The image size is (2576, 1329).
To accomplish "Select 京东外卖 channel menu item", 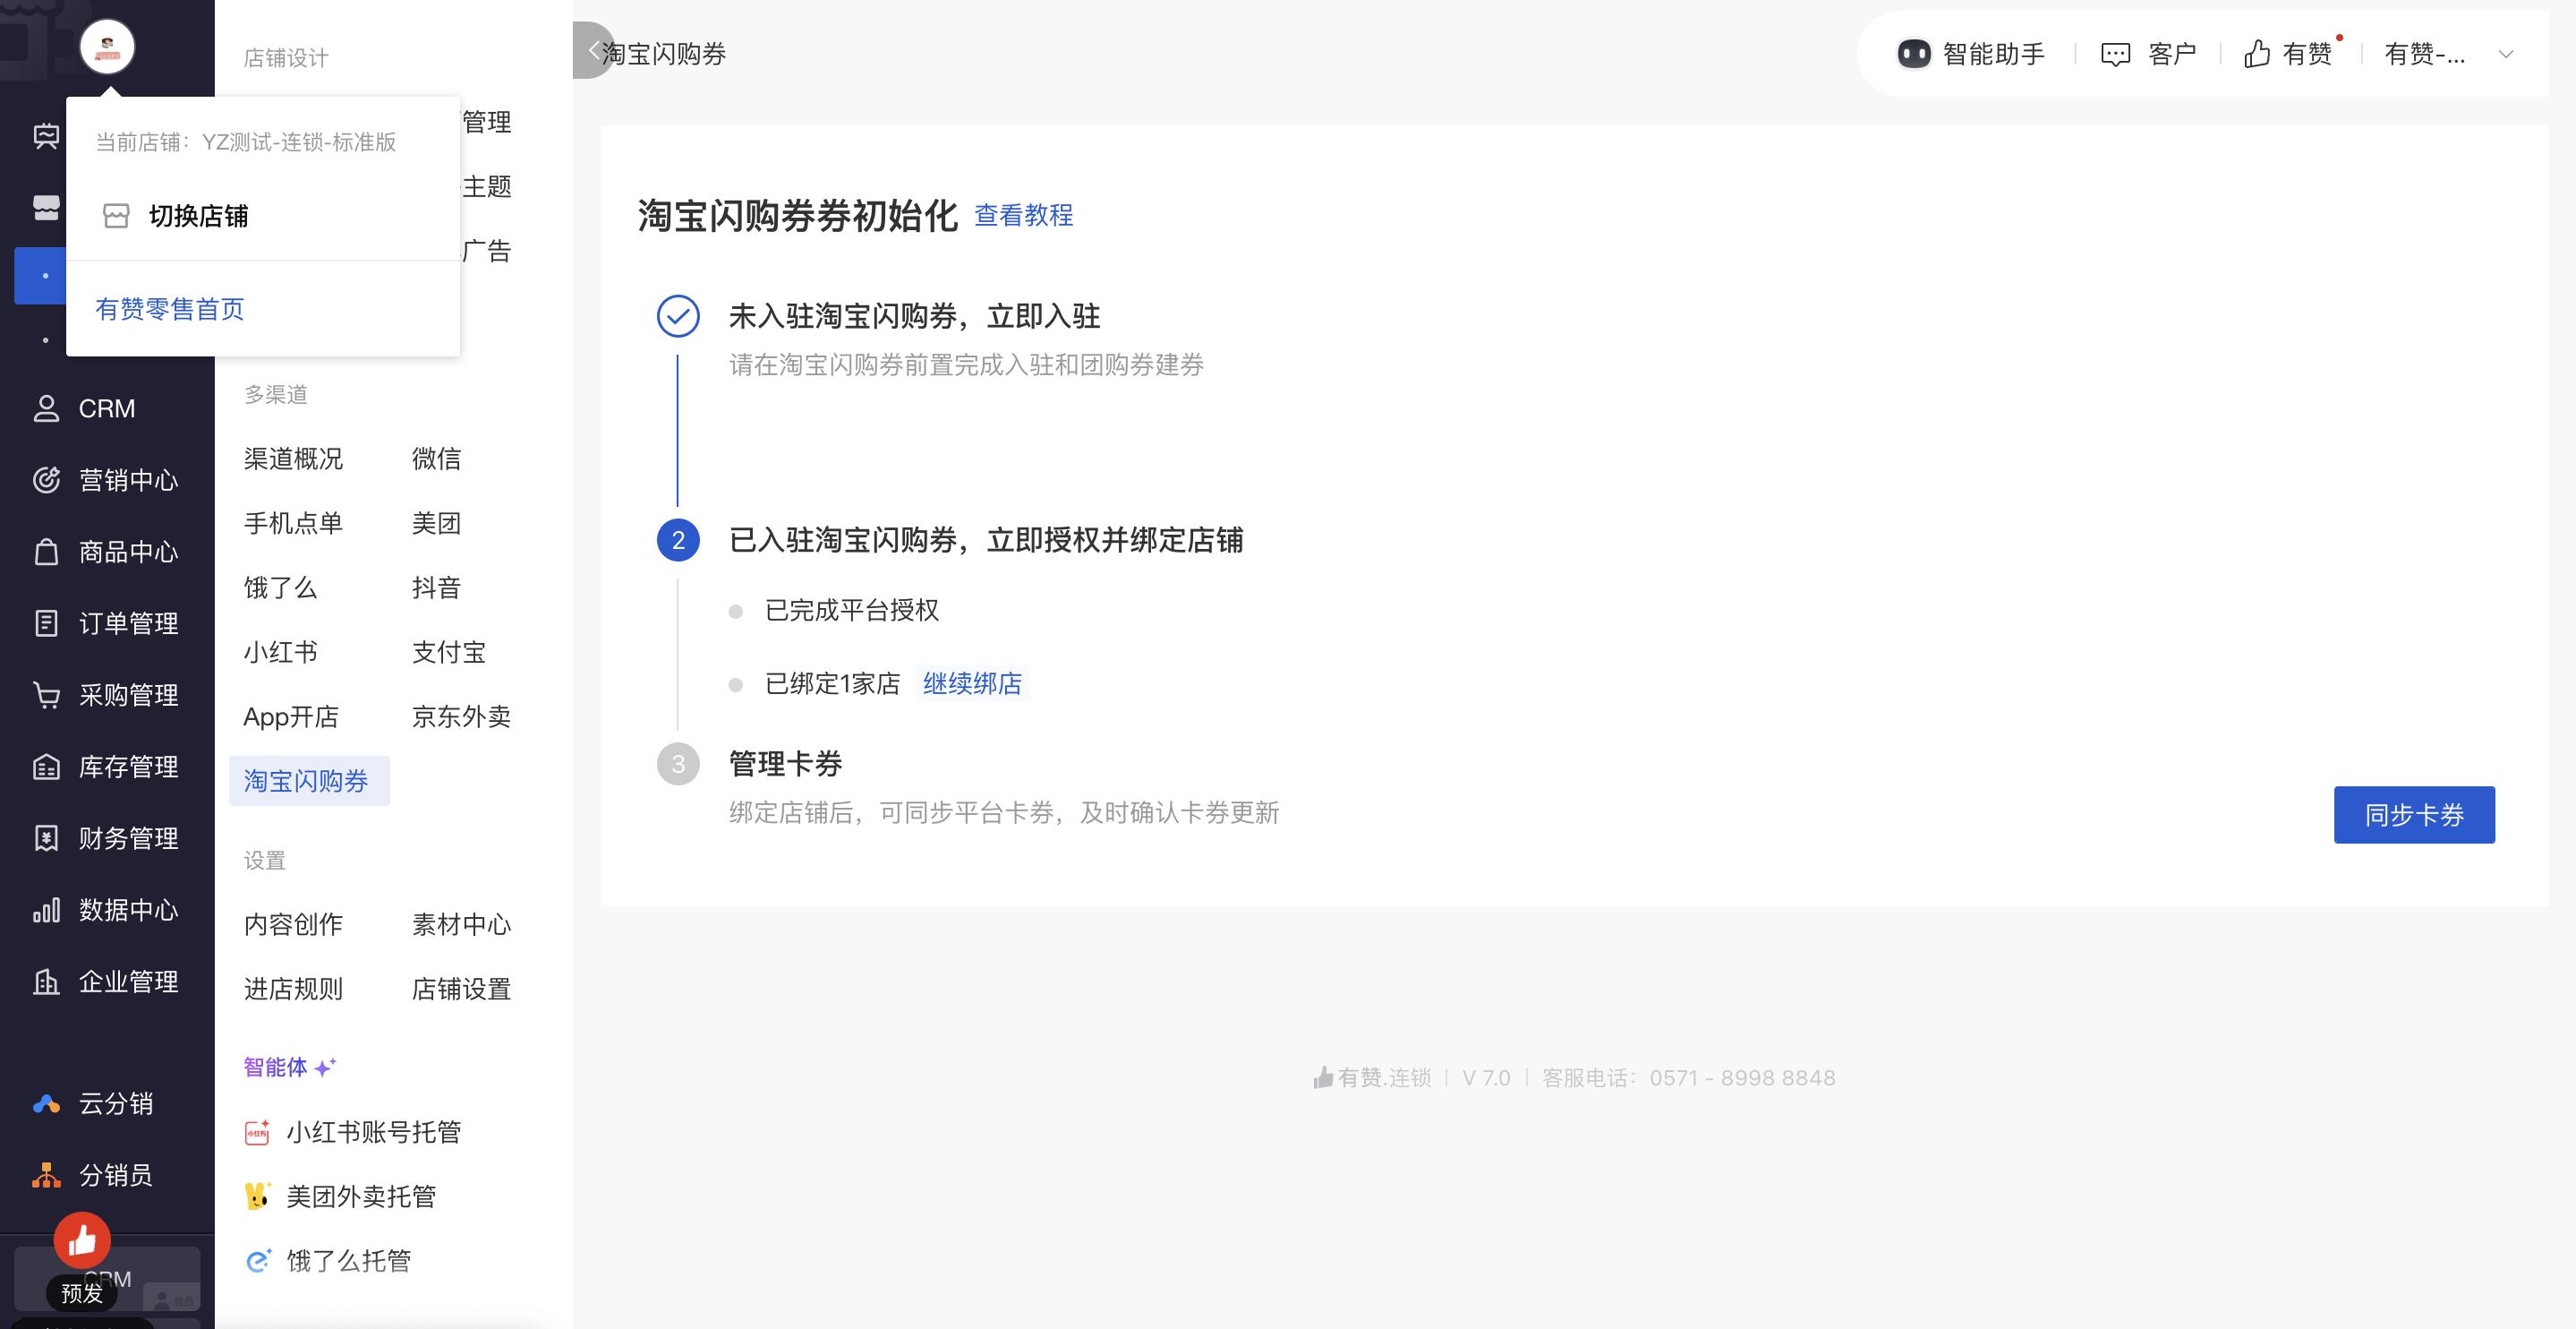I will [461, 716].
